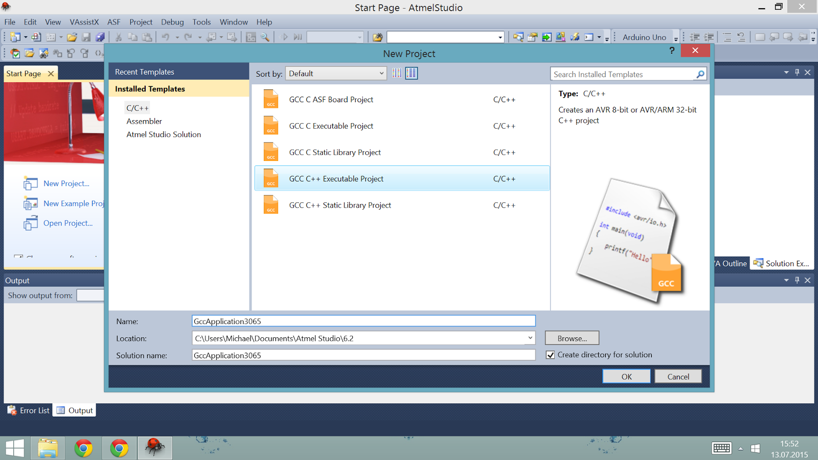Open File Explorer from the taskbar

[48, 448]
